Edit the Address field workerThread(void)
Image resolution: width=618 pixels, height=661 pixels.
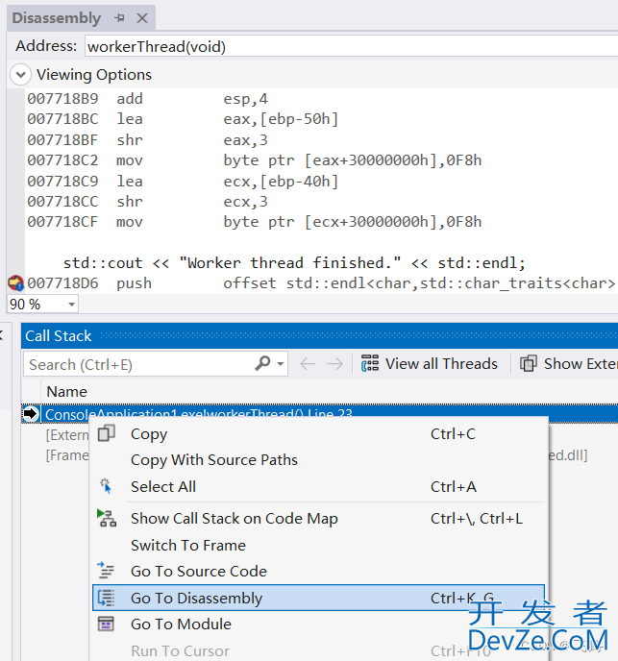coord(352,46)
